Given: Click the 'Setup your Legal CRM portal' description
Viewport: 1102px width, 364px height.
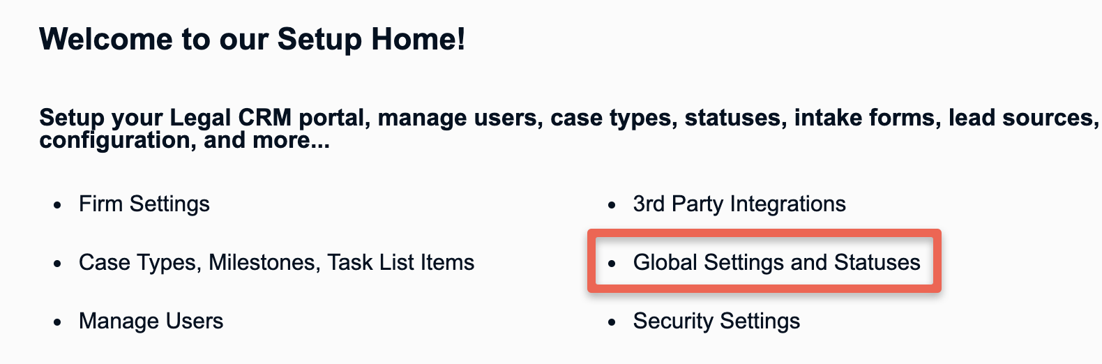Looking at the screenshot, I should [x=569, y=128].
